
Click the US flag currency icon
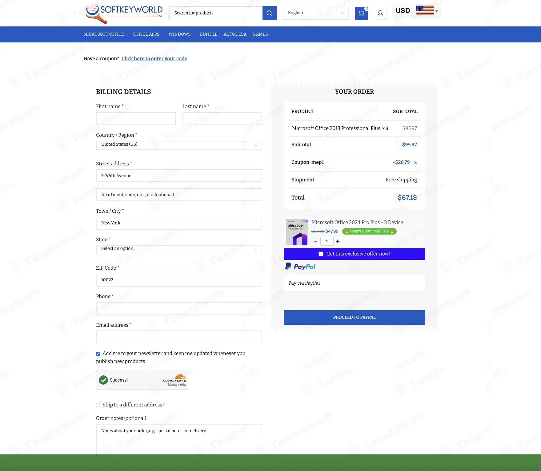425,10
